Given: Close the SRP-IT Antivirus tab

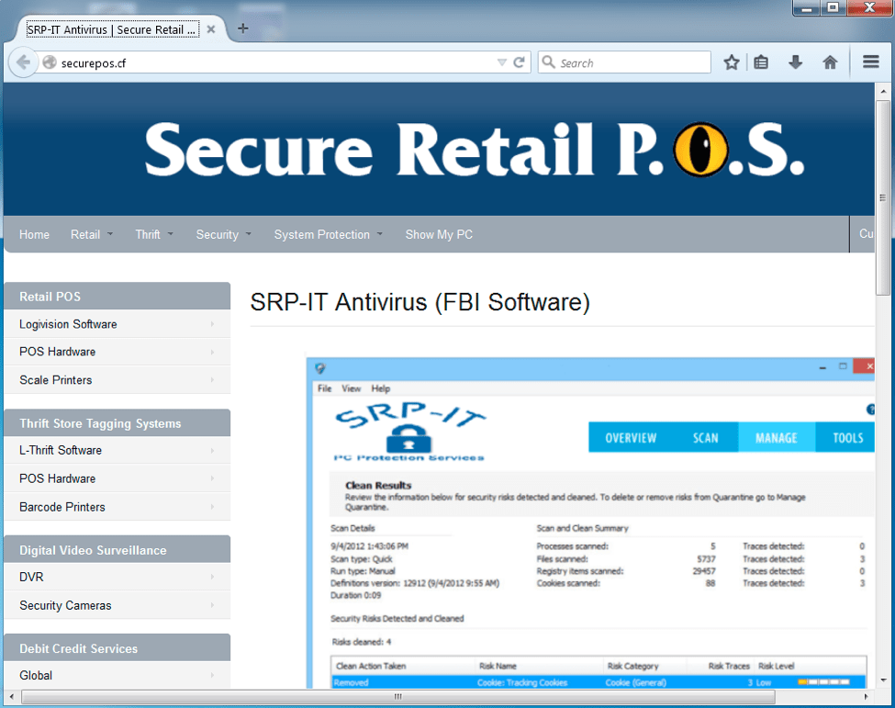Looking at the screenshot, I should point(210,29).
